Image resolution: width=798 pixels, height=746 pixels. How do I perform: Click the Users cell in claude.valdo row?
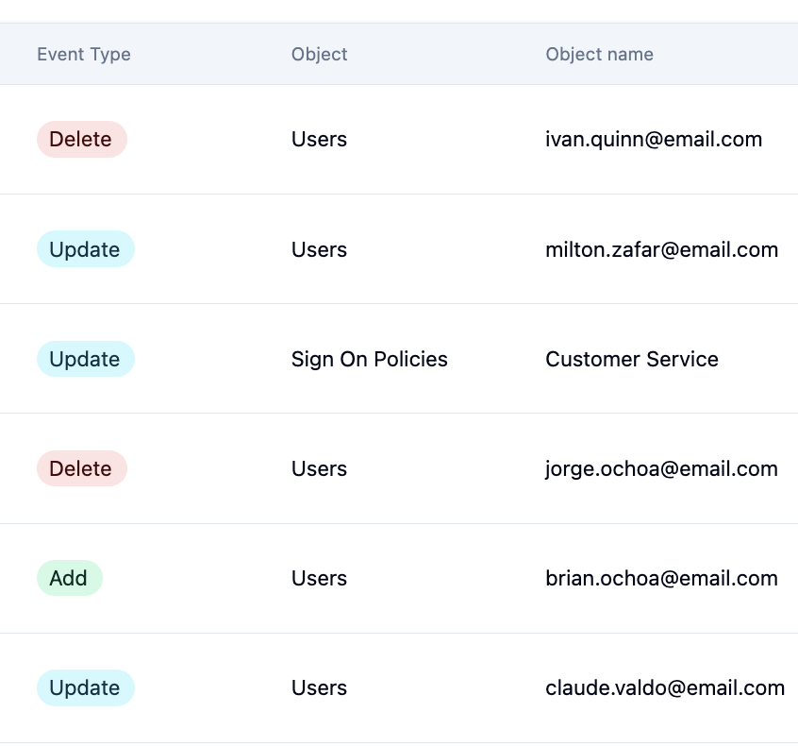point(319,687)
